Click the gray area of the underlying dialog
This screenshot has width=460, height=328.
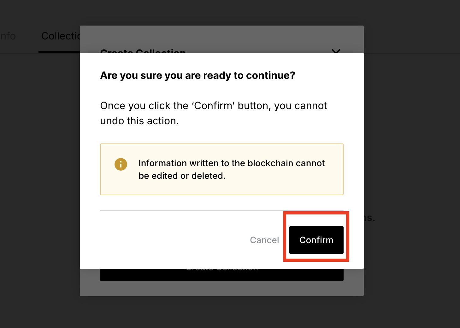coord(221,289)
